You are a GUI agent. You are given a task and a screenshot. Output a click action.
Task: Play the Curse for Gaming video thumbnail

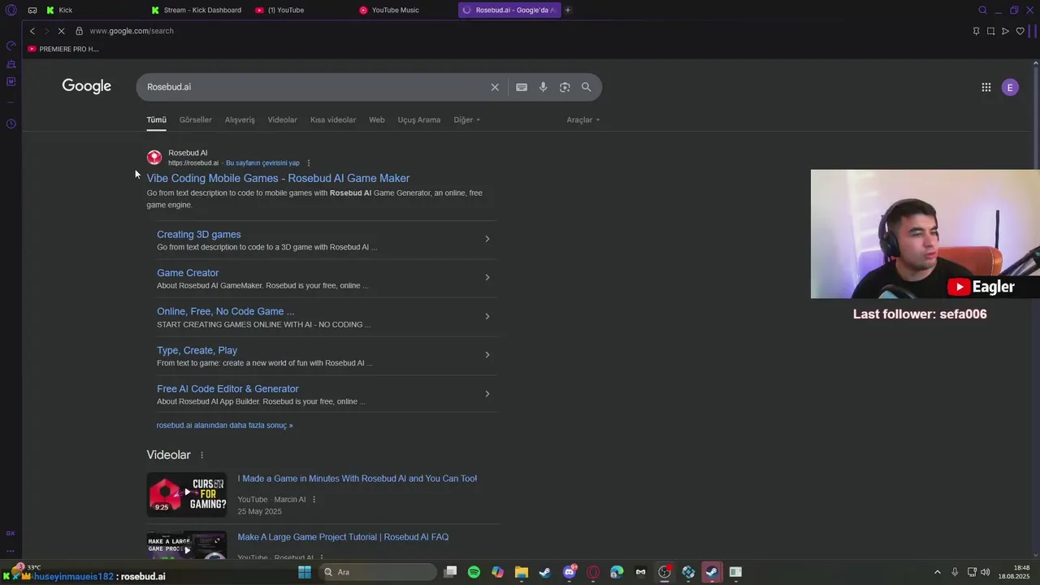point(186,494)
